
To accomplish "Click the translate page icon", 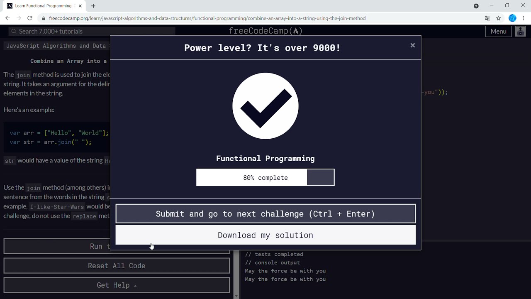I will click(487, 18).
